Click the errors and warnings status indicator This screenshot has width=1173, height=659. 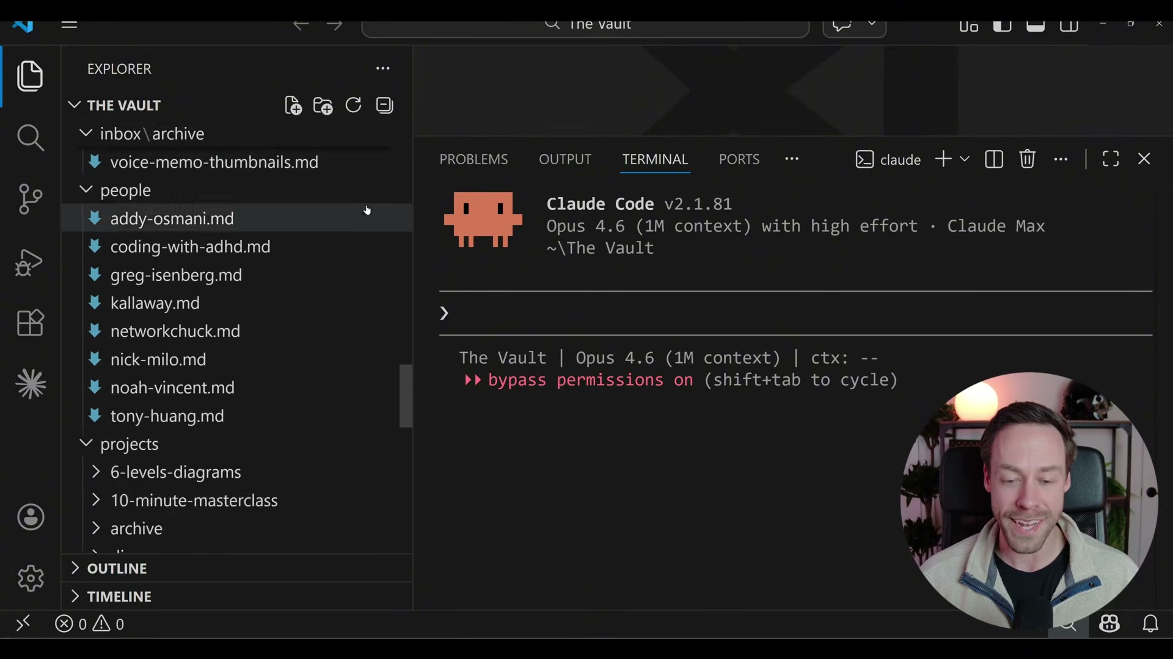[x=89, y=624]
